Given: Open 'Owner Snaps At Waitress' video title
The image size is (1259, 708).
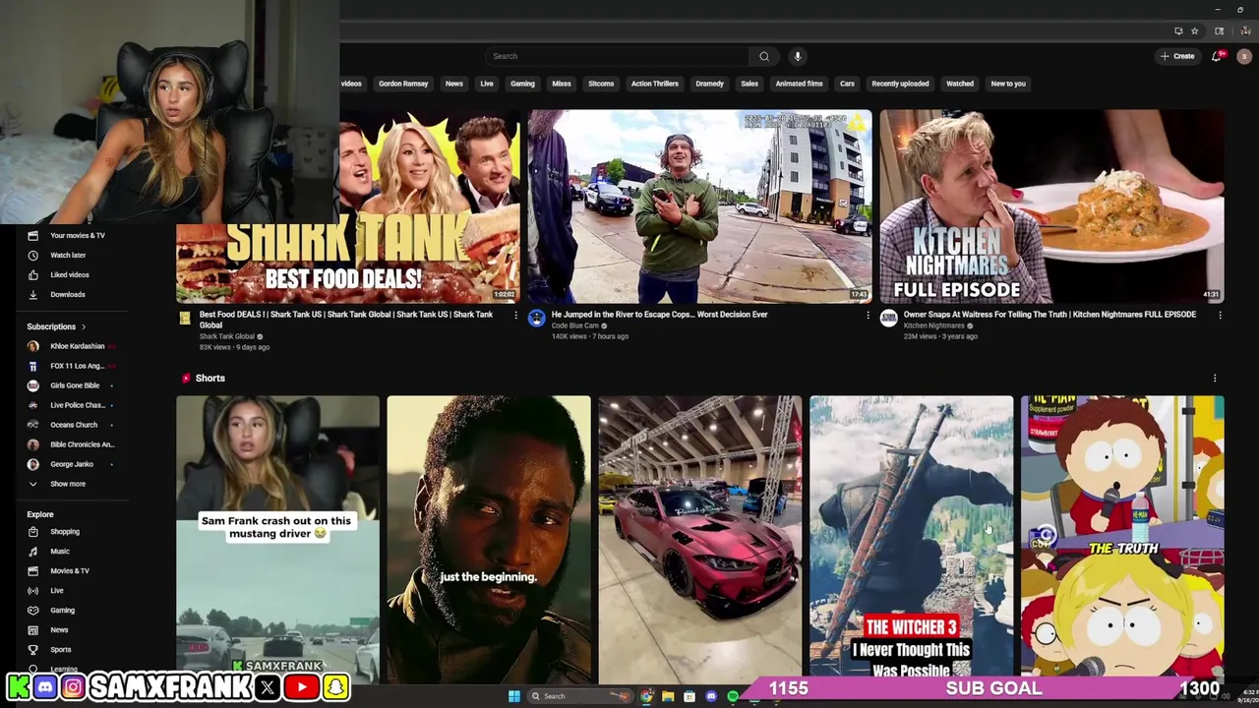Looking at the screenshot, I should coord(1049,315).
